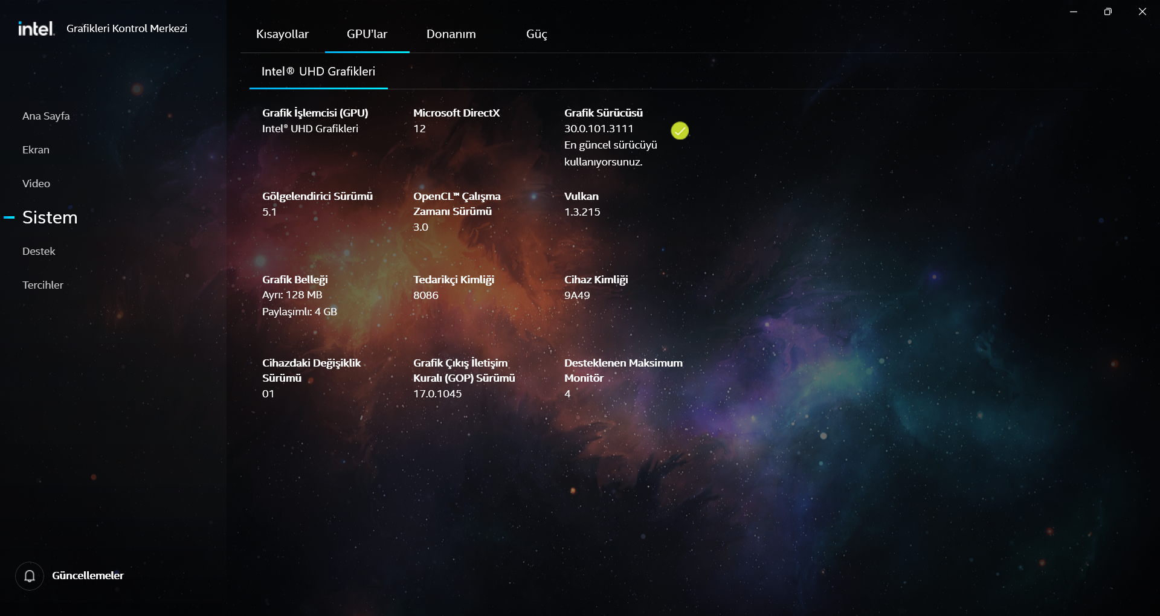Click the Cihaz Kimliği heading

point(596,280)
